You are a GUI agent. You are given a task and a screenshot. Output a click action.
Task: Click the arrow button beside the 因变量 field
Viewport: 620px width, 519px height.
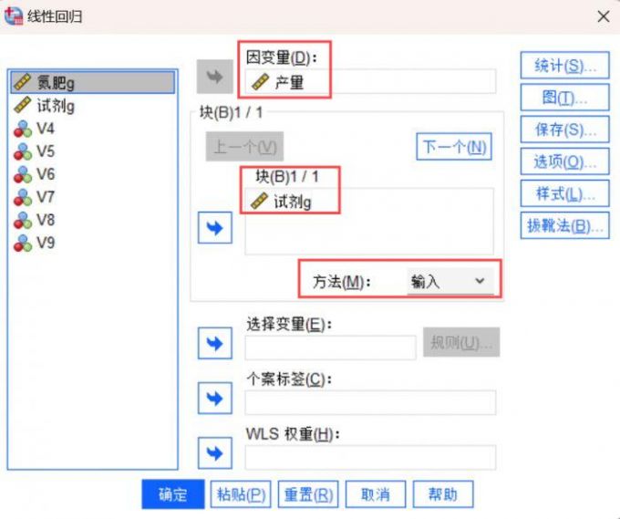coord(214,77)
